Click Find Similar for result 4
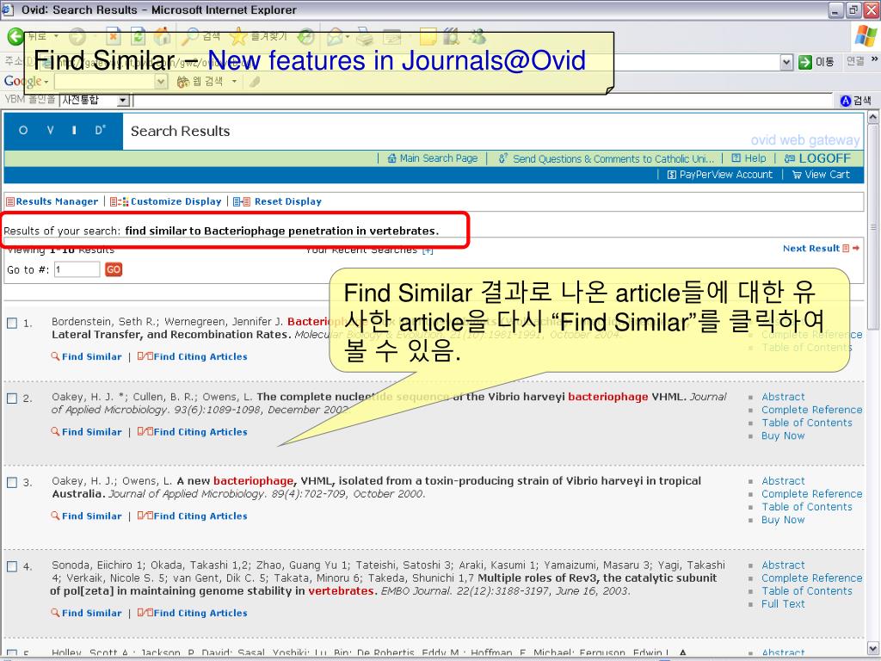The width and height of the screenshot is (881, 661). (86, 613)
